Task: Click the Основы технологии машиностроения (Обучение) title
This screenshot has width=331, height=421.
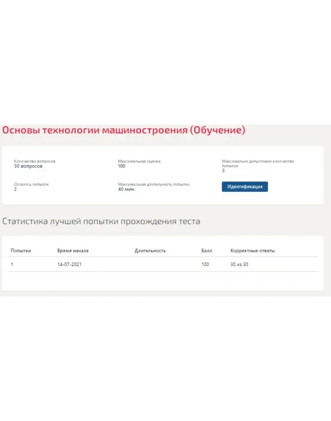Action: pyautogui.click(x=124, y=130)
